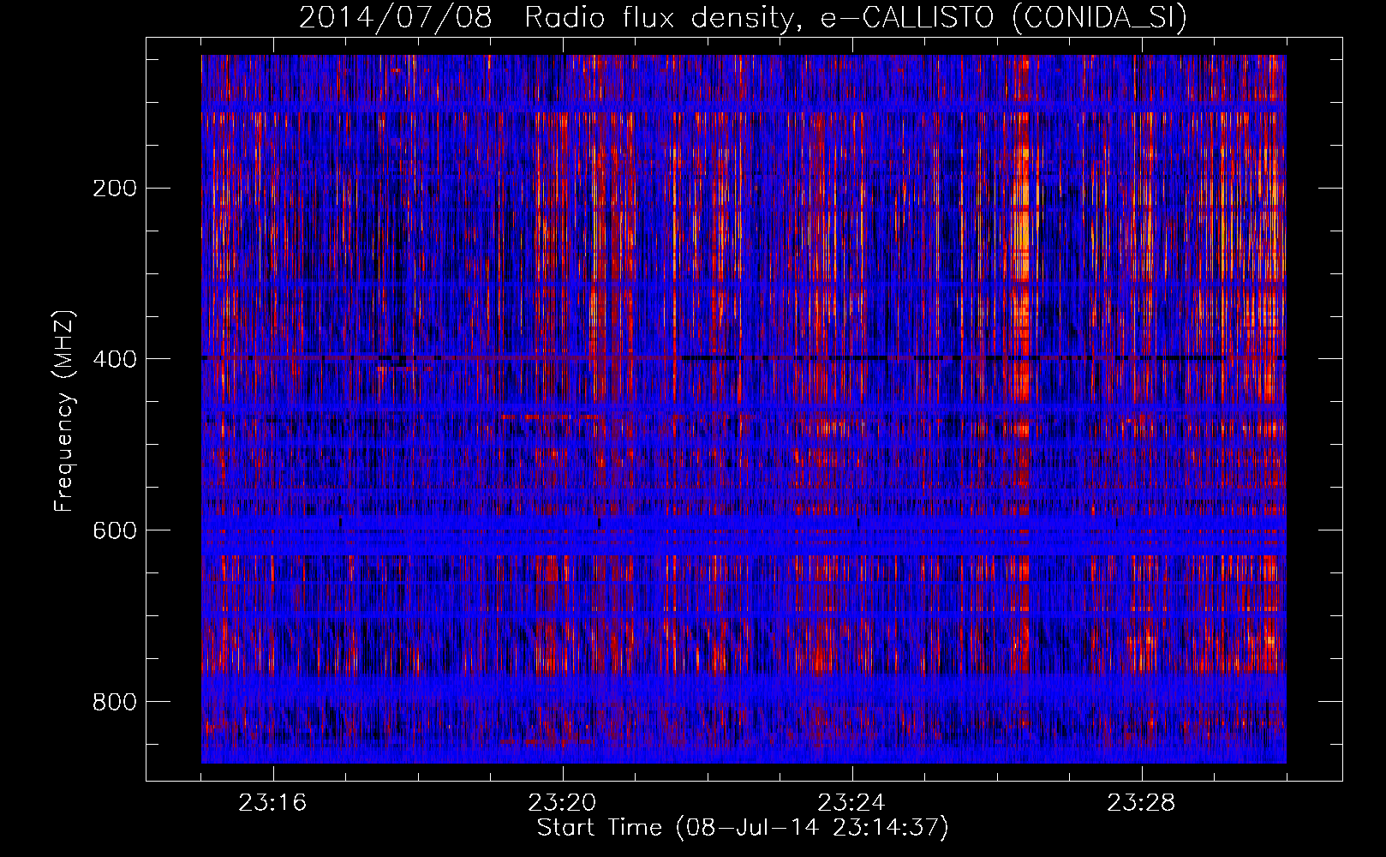1386x857 pixels.
Task: Click the 400 frequency tick label
Action: pyautogui.click(x=115, y=359)
